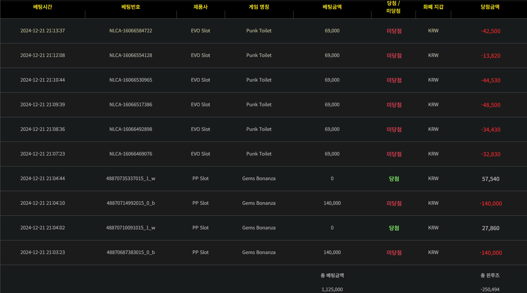Click the 베팅금액 column header

click(332, 7)
